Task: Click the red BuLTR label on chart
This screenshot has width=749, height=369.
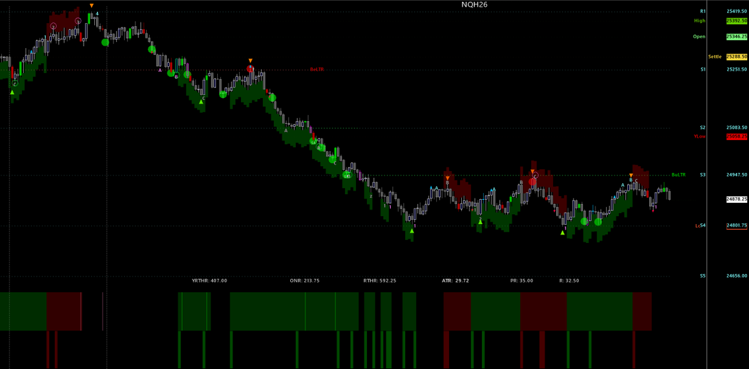Action: [x=317, y=69]
